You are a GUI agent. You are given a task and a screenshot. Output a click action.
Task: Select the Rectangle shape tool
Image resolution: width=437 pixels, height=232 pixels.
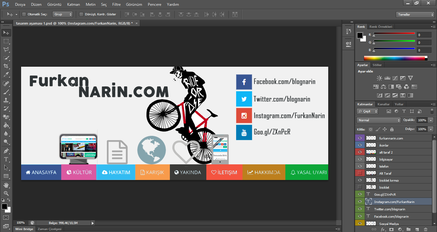pos(6,176)
